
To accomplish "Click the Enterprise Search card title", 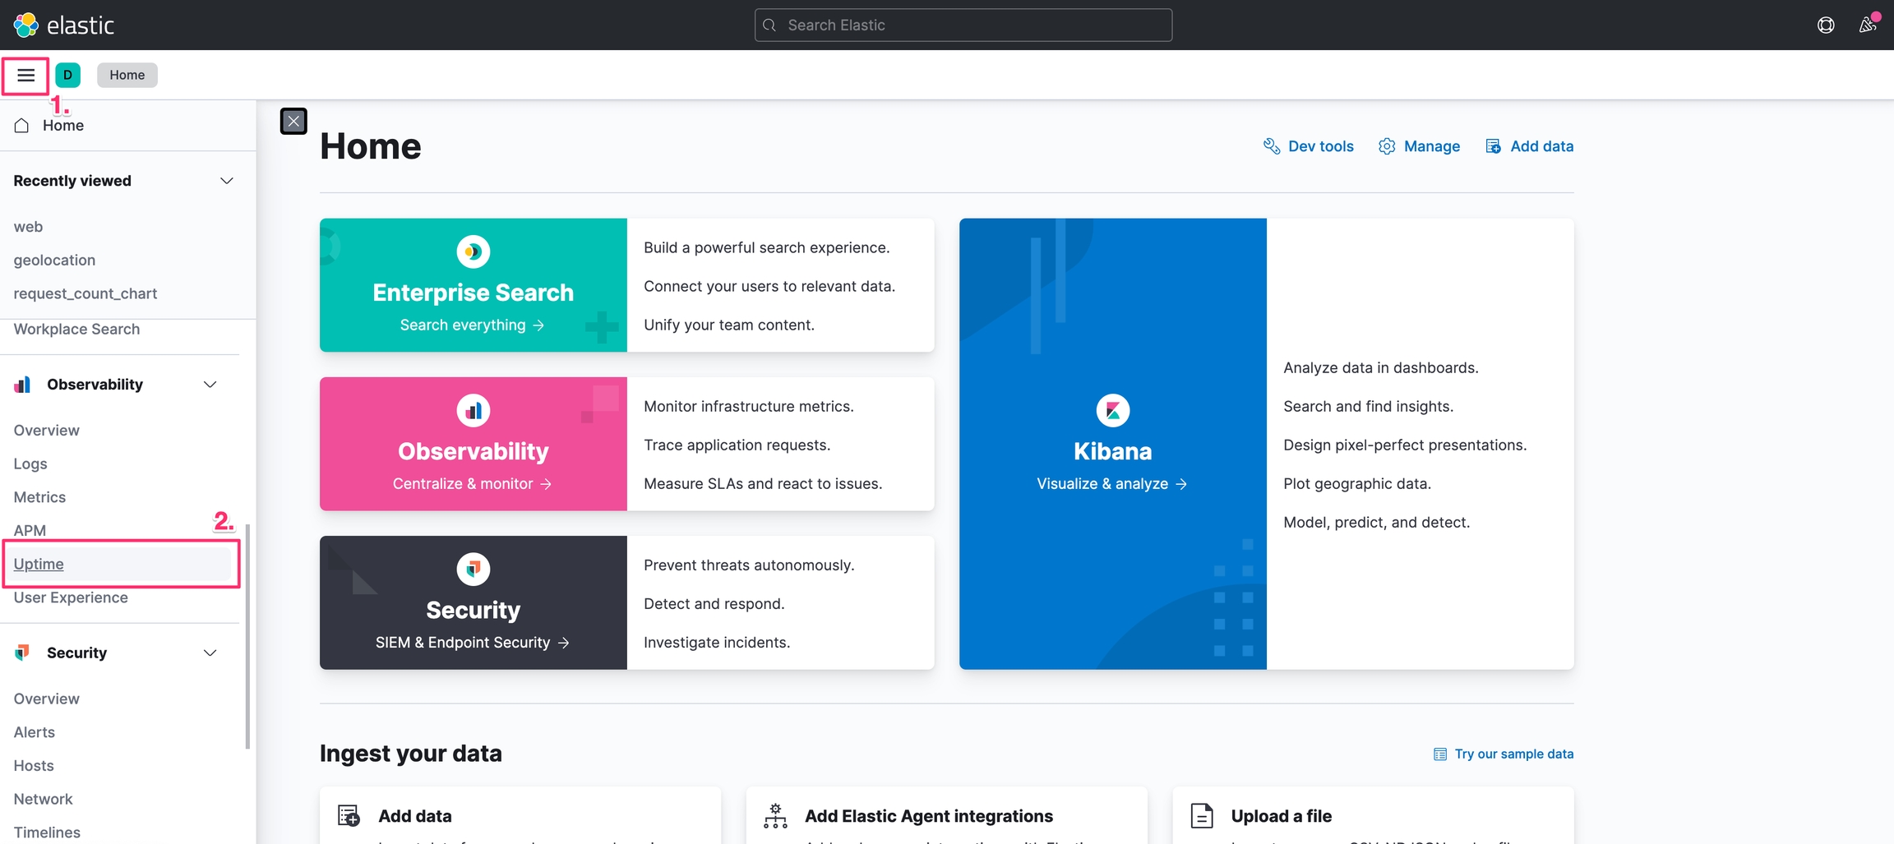I will [473, 293].
